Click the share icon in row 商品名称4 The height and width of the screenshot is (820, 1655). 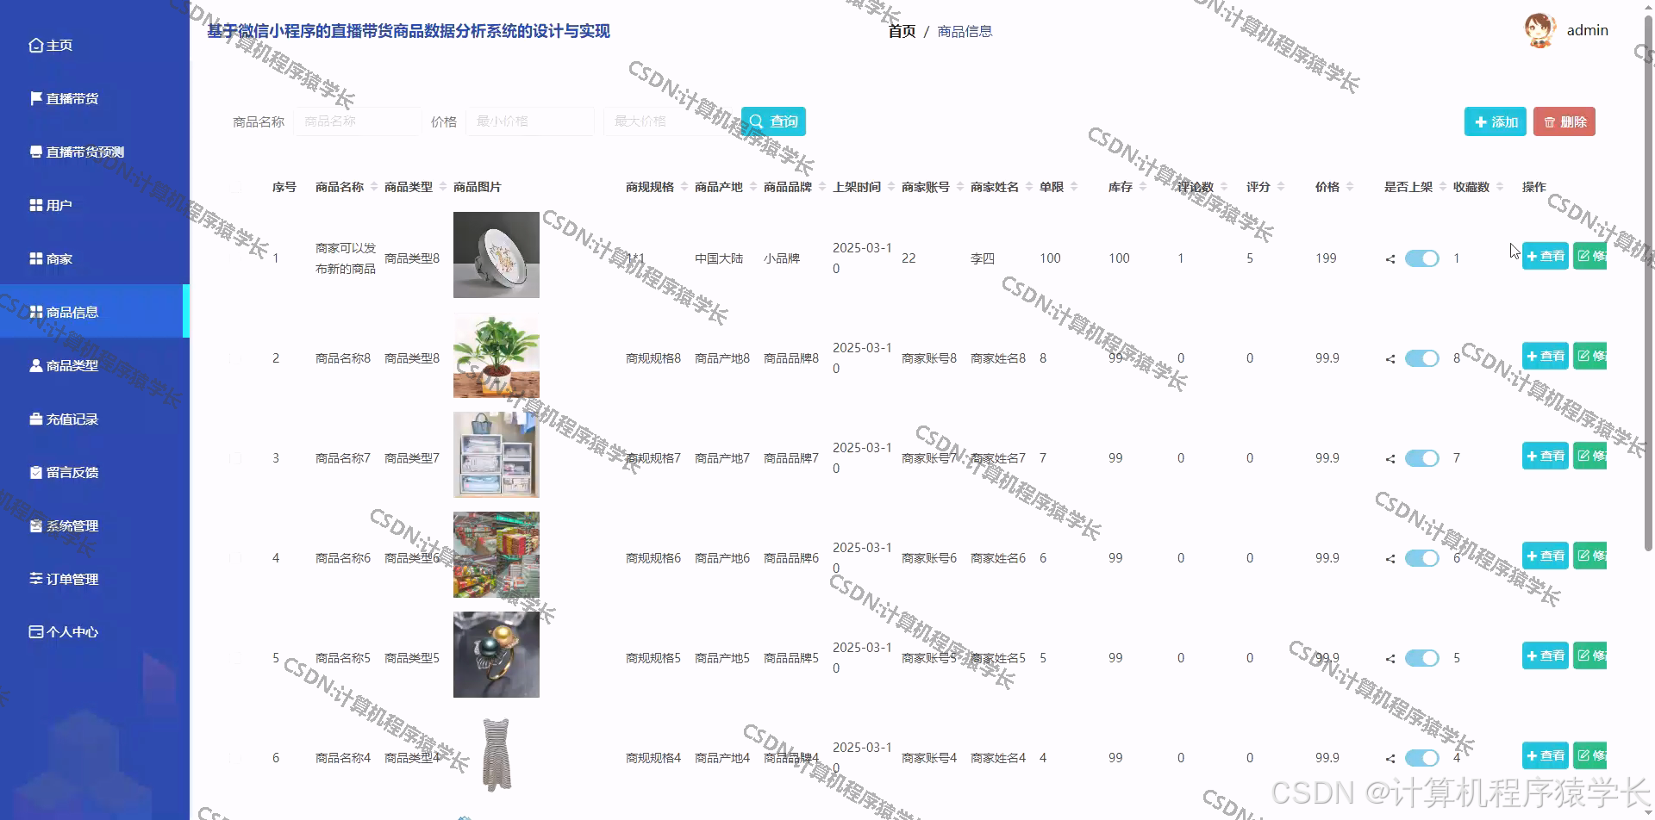1390,758
